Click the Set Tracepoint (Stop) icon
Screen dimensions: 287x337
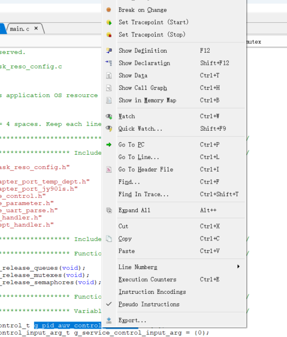click(x=109, y=35)
